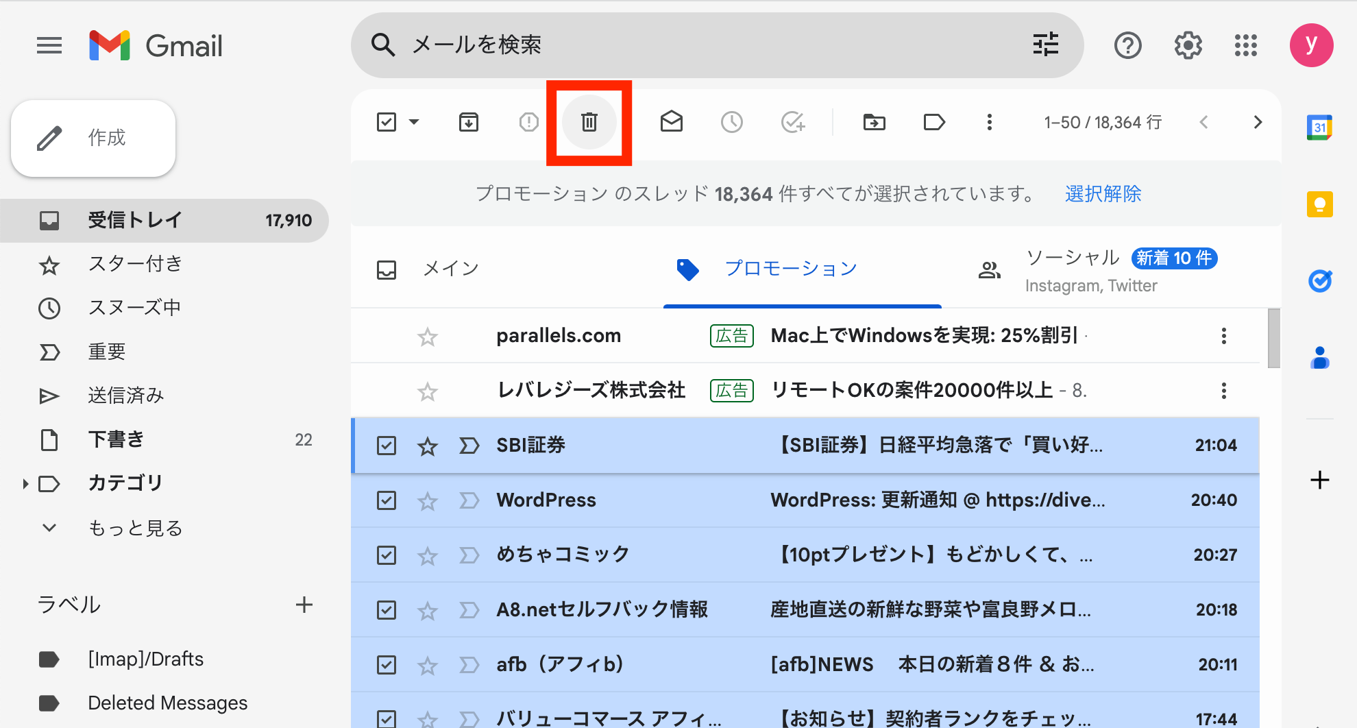Switch to the メイン tab
The width and height of the screenshot is (1357, 728).
(x=507, y=269)
